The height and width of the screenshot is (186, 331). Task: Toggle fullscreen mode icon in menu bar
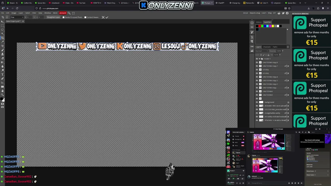point(73,13)
